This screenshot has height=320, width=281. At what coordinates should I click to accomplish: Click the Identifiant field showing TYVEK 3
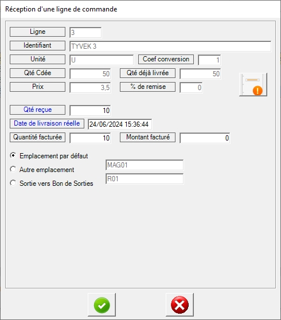(x=170, y=46)
